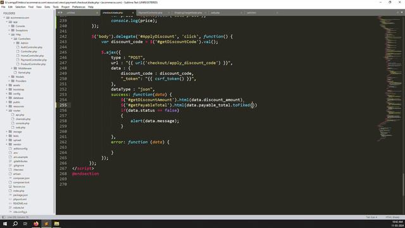Image resolution: width=405 pixels, height=228 pixels.
Task: Expand the Exceptions folder
Action: pos(9,30)
